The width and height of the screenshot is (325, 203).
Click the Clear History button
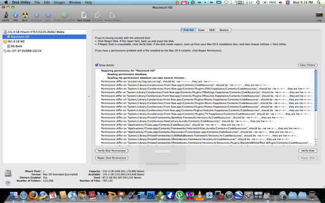[308, 65]
